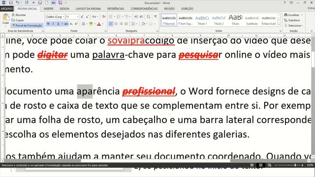This screenshot has height=177, width=315.
Task: Click the multilevel list icon
Action: point(126,17)
